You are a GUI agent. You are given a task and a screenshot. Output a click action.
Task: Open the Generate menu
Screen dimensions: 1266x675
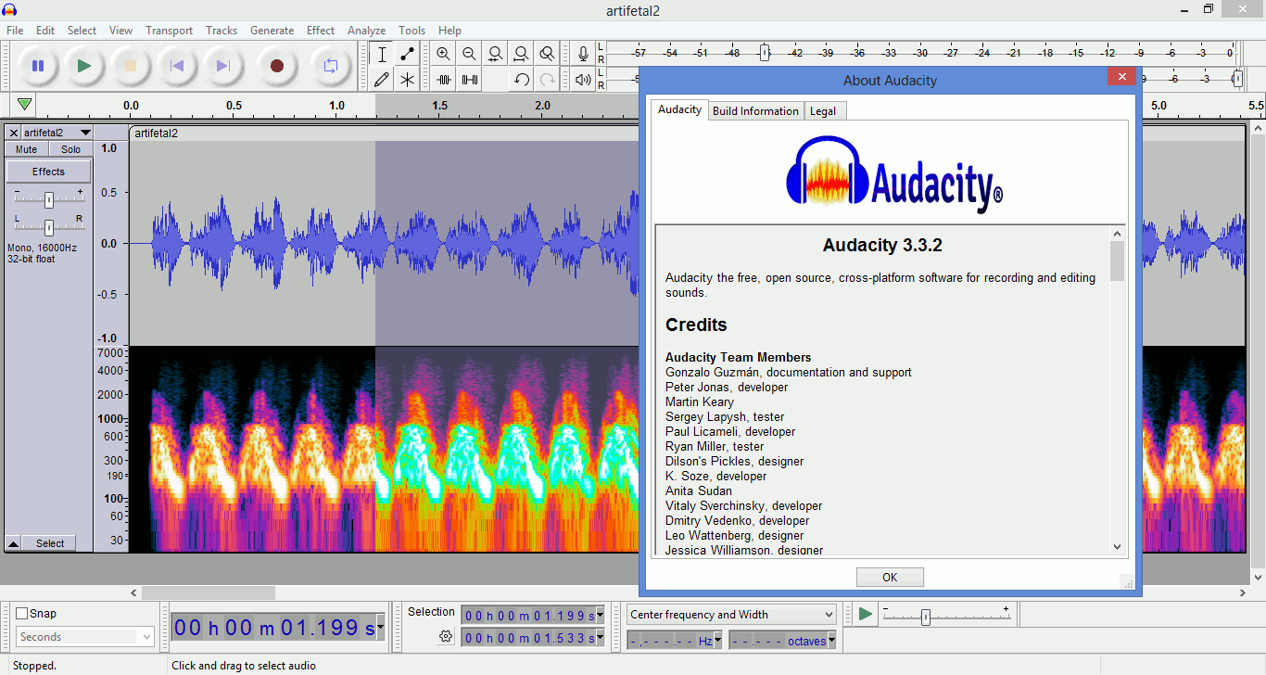coord(272,31)
